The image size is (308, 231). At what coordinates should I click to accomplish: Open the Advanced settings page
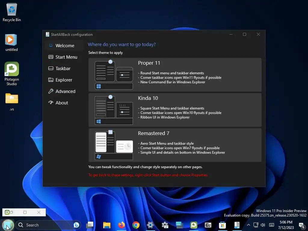point(64,91)
